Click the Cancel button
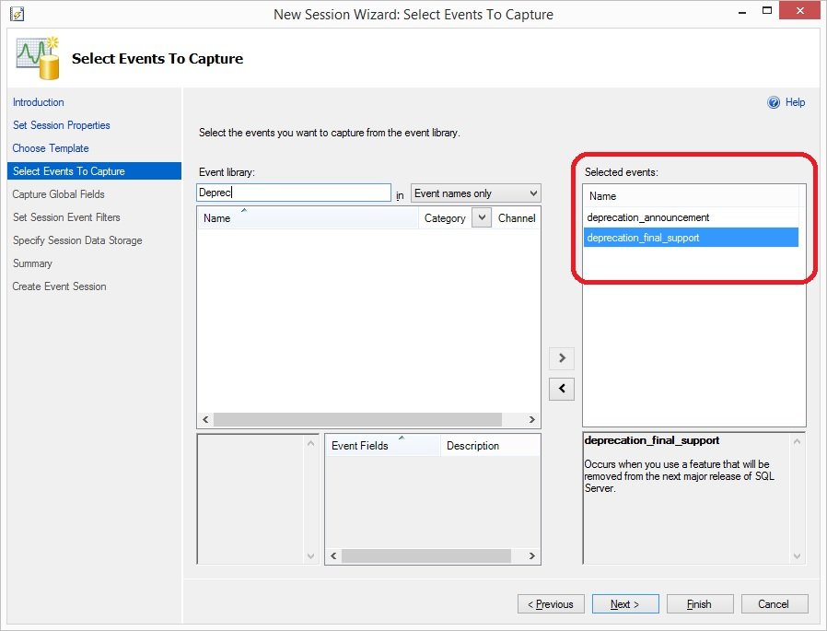This screenshot has height=631, width=827. pos(775,604)
